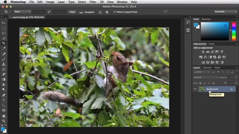Select the Clone Stamp tool
Viewport: 239px width, 134px height.
click(x=4, y=64)
